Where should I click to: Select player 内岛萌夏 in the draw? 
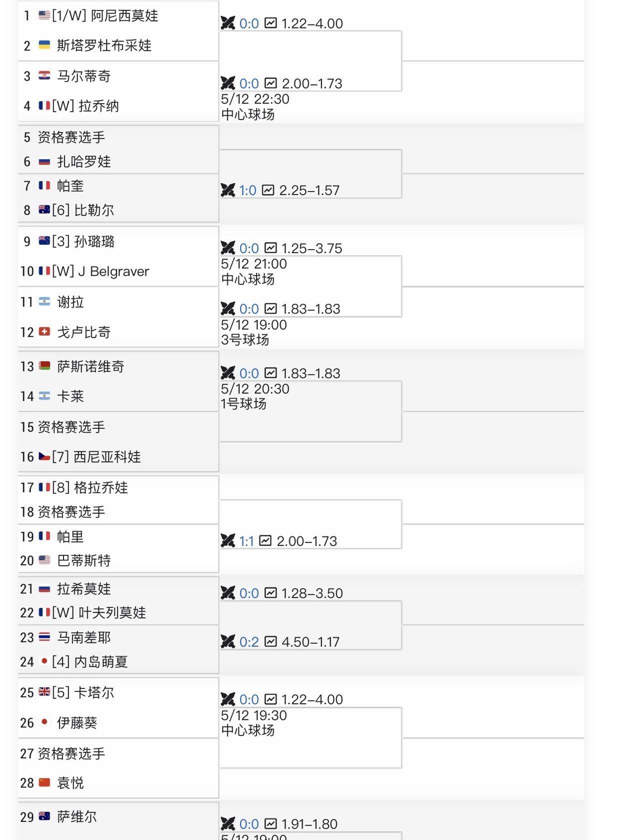[x=101, y=661]
